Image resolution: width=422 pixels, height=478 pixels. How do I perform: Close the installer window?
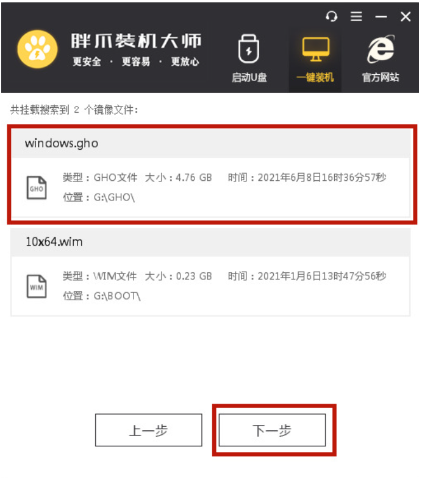[406, 16]
